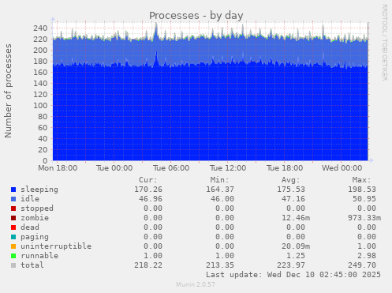Screen dimensions: 392x293
Task: Click sleeping minimum value 164.37
Action: click(220, 190)
